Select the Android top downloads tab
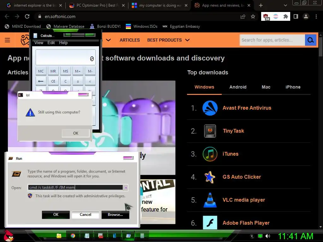The height and width of the screenshot is (242, 323). (238, 87)
